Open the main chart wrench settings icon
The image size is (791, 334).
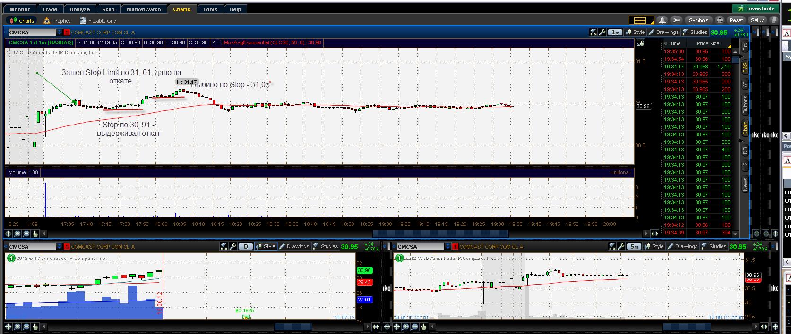[602, 32]
